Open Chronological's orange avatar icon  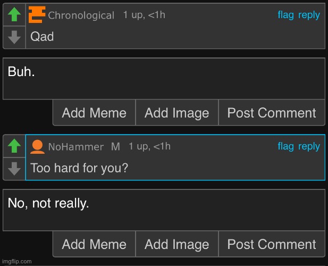(37, 14)
